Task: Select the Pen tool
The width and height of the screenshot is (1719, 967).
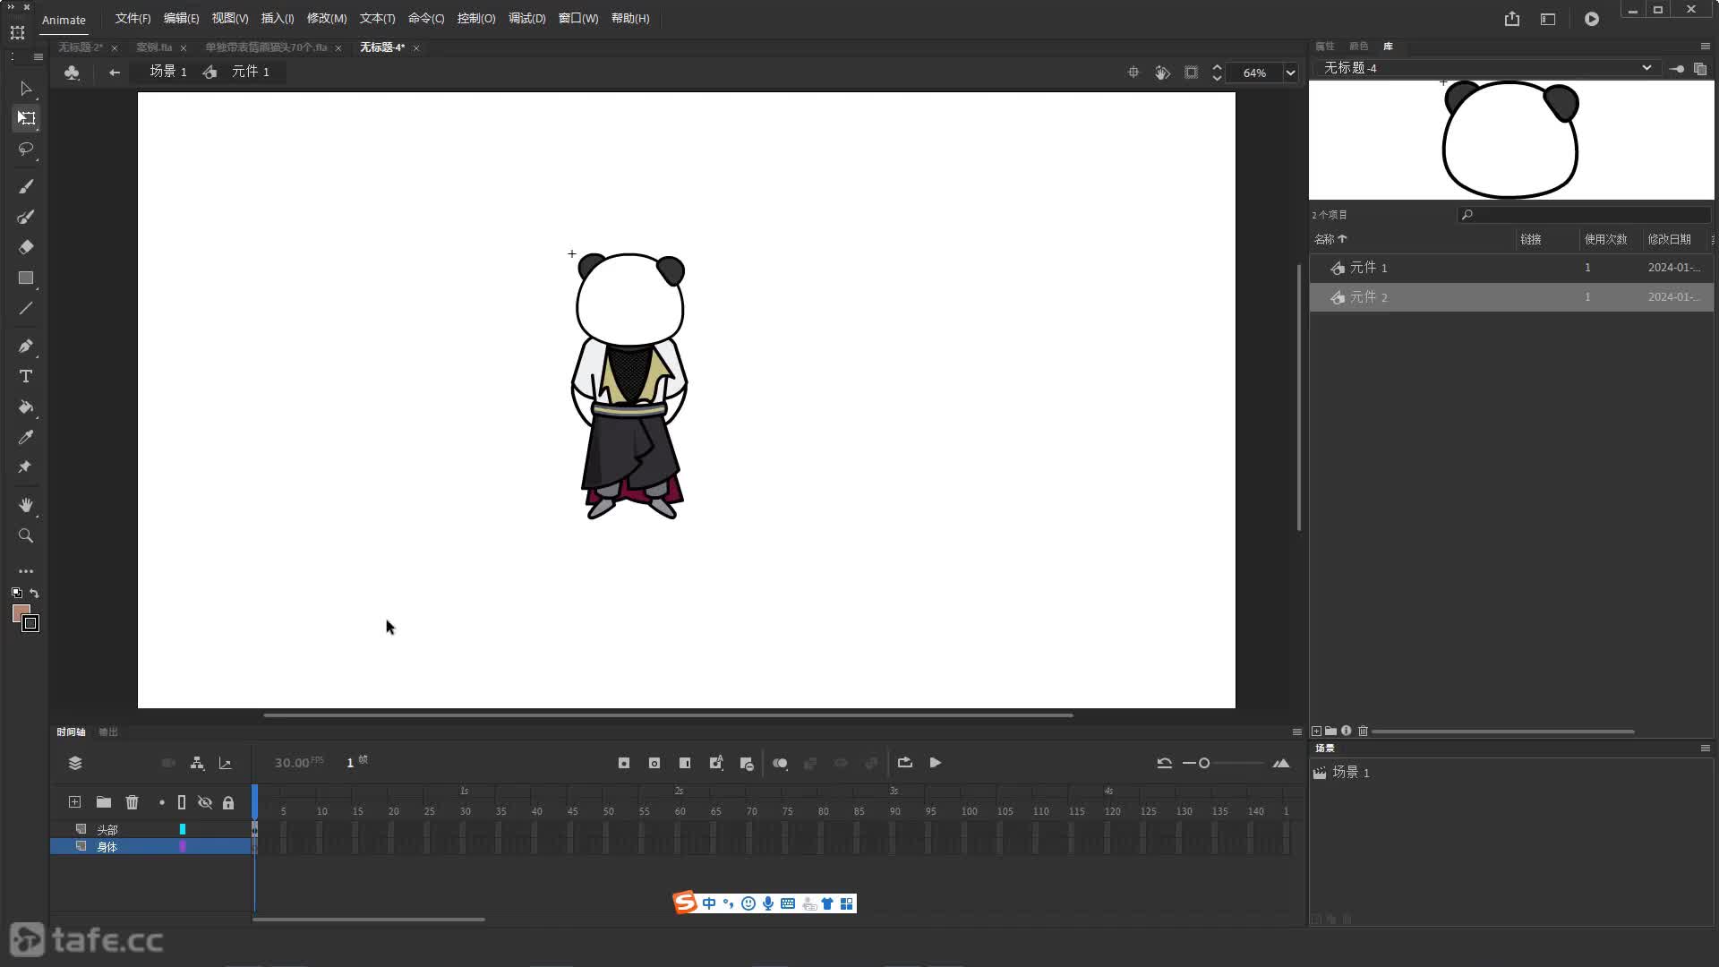Action: [26, 346]
